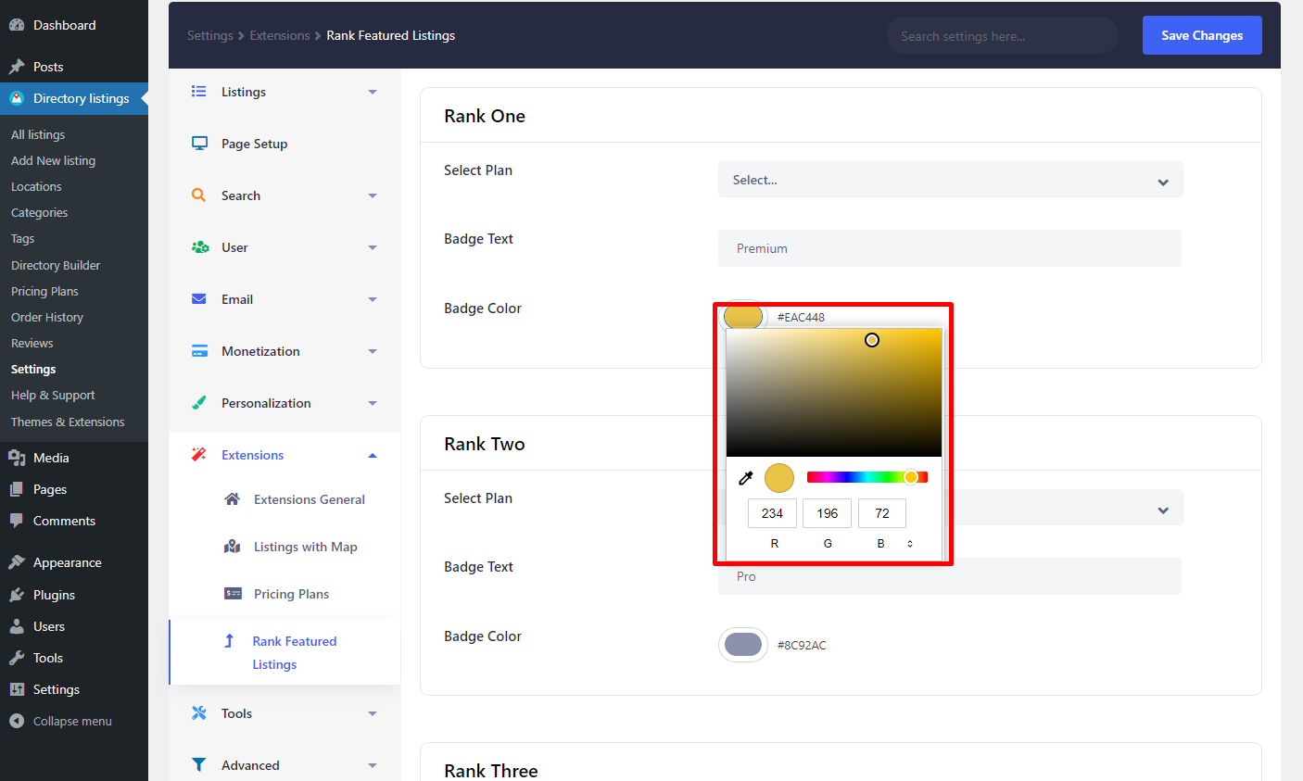Expand the Personalization settings section

[x=373, y=403]
